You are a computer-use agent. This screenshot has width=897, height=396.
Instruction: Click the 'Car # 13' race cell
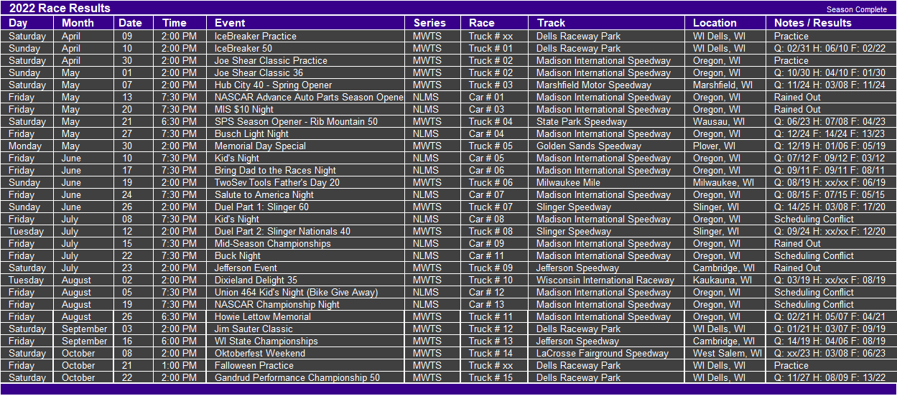point(487,304)
